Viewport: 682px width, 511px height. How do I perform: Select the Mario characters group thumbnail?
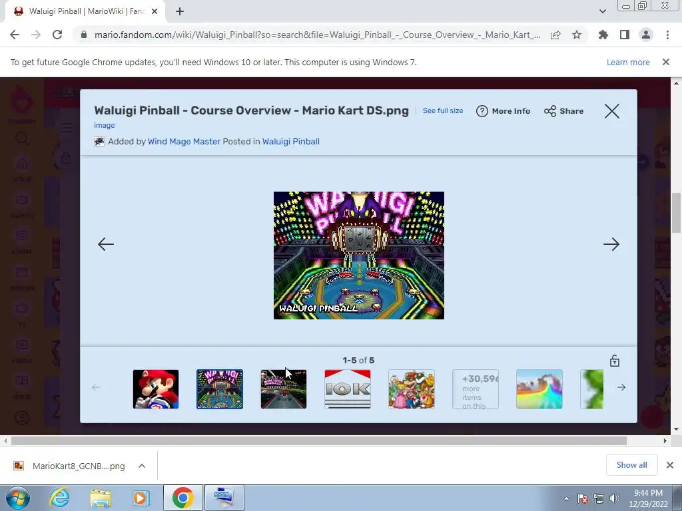tap(412, 389)
